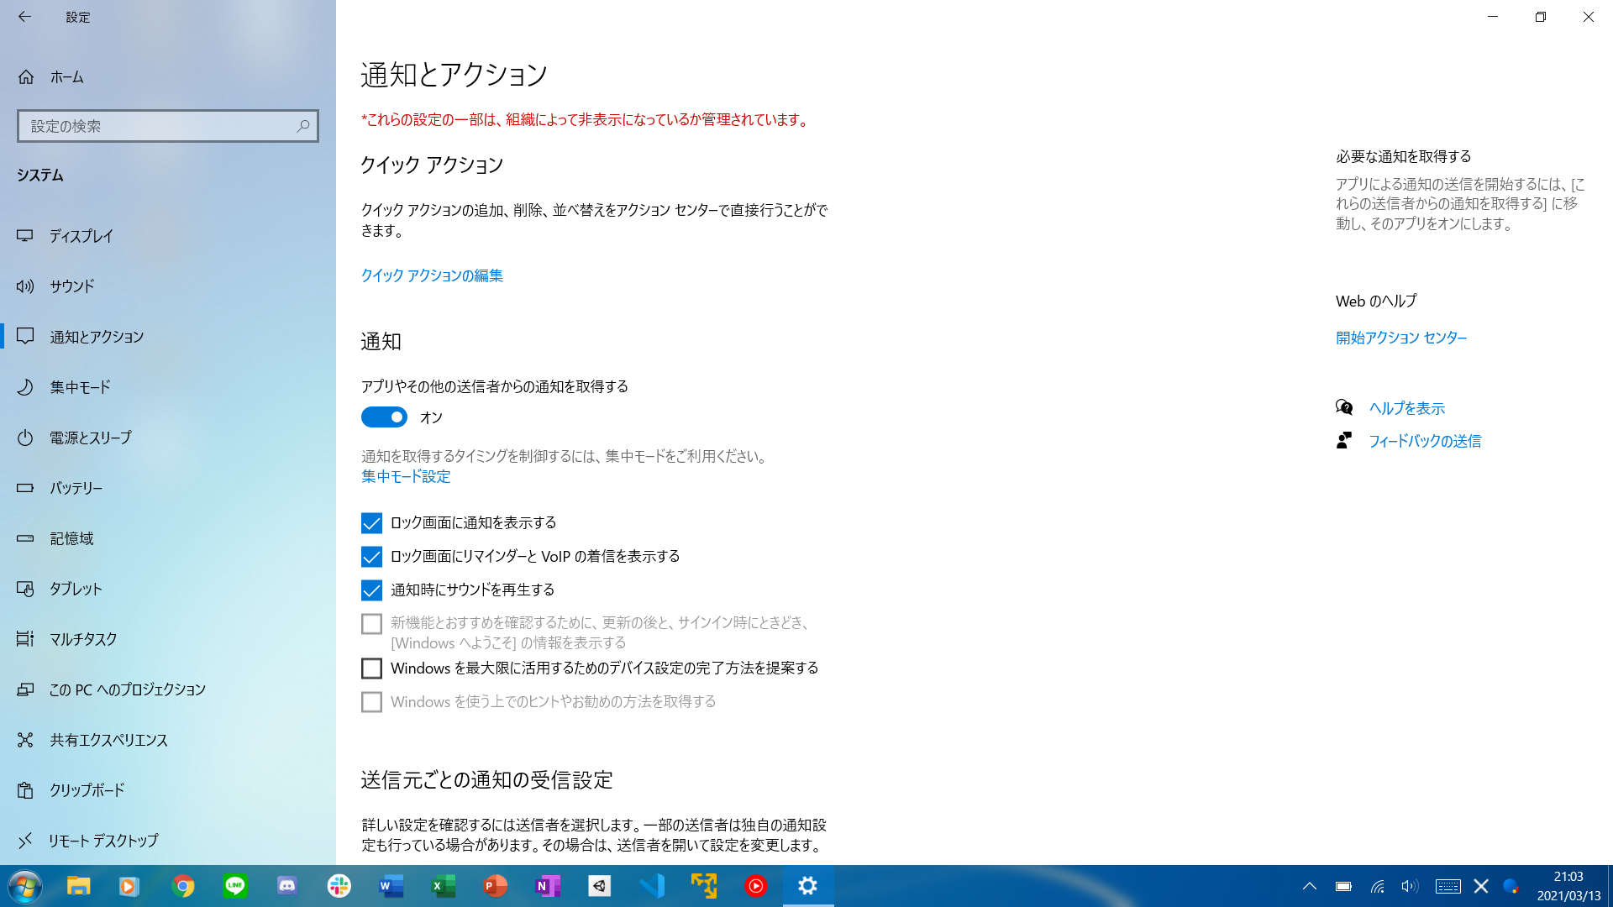Open YouTube Music from taskbar

click(756, 886)
